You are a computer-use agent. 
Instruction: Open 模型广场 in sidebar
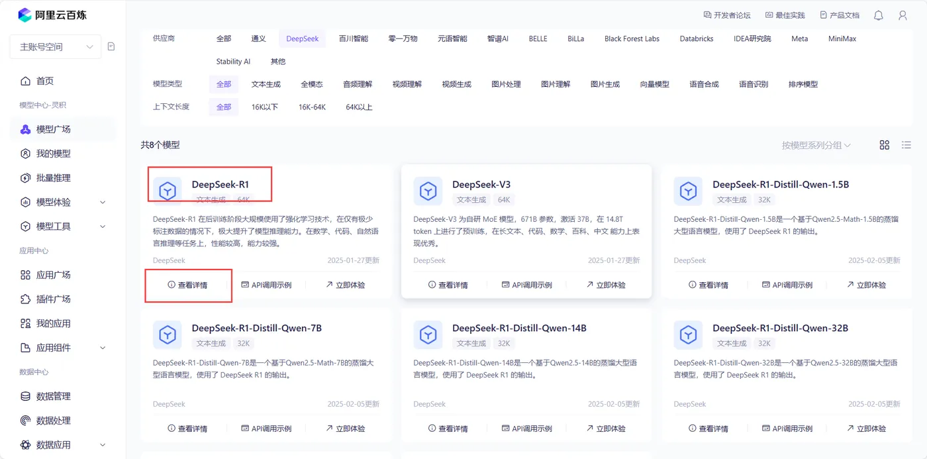click(x=62, y=129)
